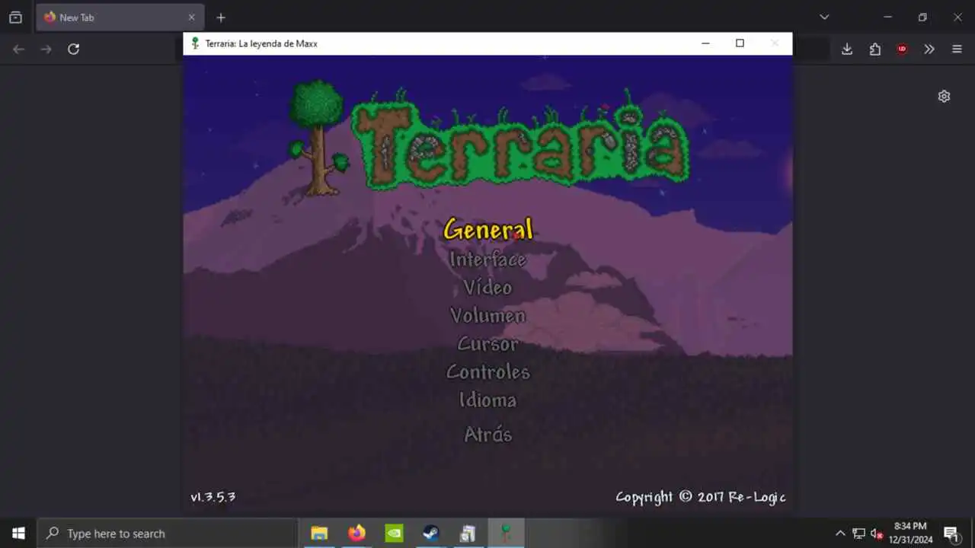Open the Cursor settings menu
The height and width of the screenshot is (548, 975).
[x=487, y=343]
